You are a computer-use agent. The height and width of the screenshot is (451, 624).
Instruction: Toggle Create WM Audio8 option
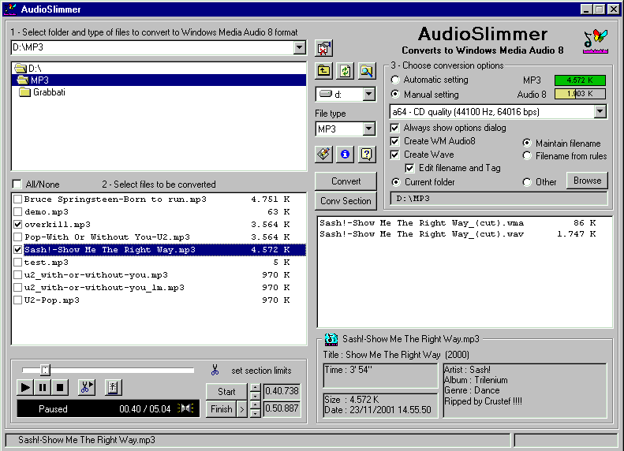[x=394, y=141]
